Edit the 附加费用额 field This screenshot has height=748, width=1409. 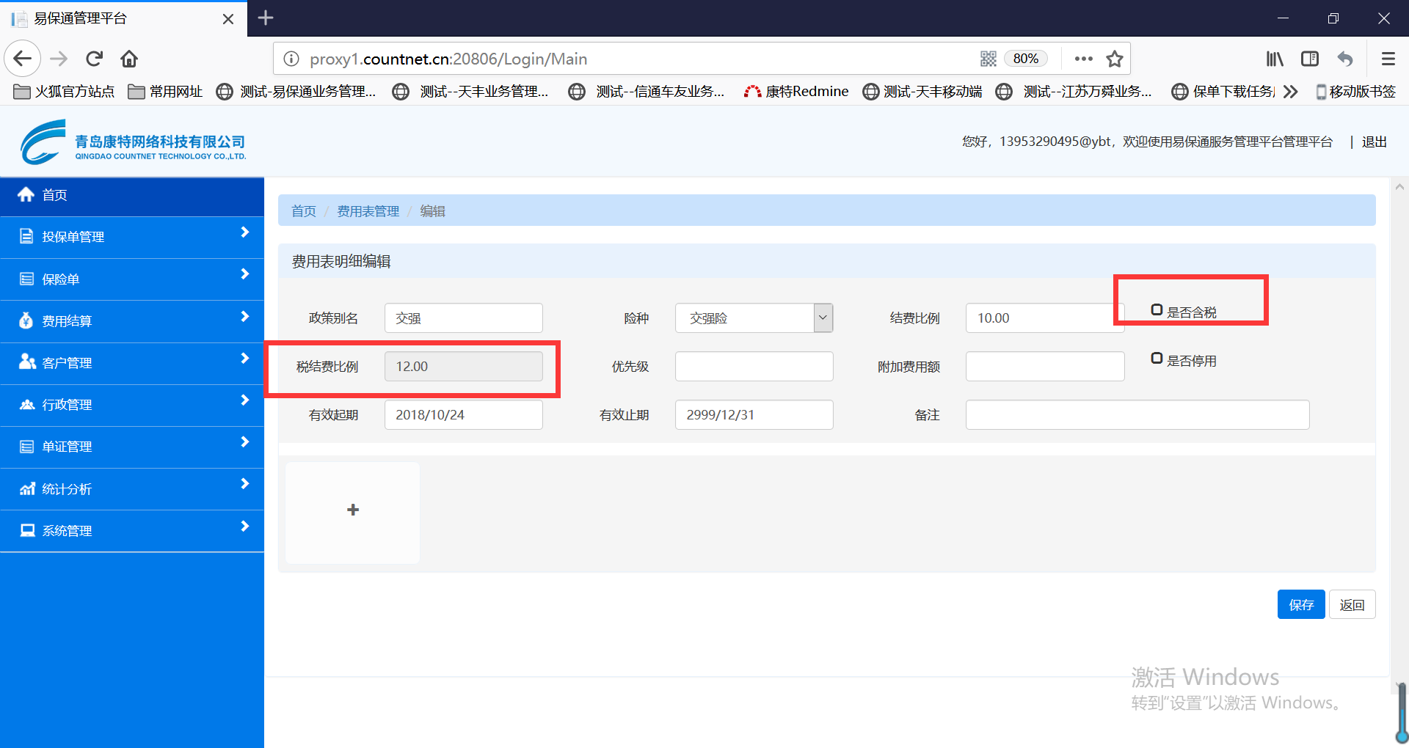tap(1045, 367)
